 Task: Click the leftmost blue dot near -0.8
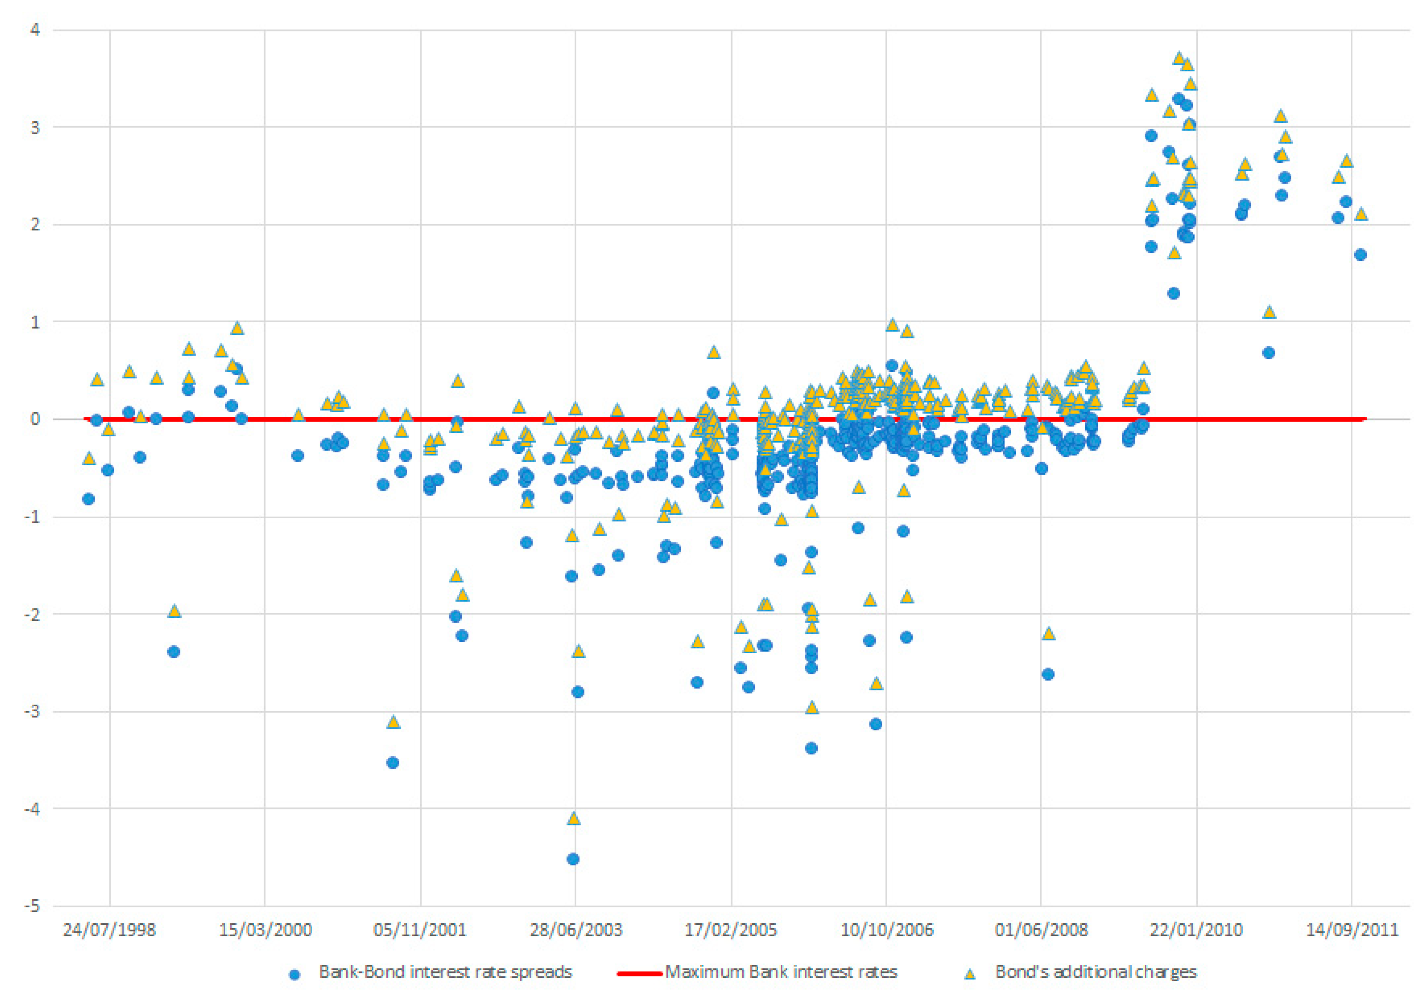click(89, 499)
